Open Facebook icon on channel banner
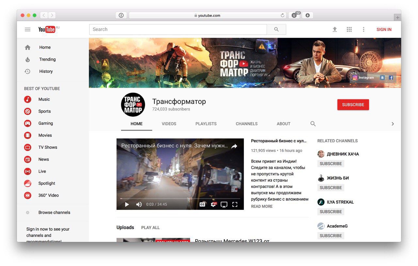Screen dimensions: 418x266 391,78
